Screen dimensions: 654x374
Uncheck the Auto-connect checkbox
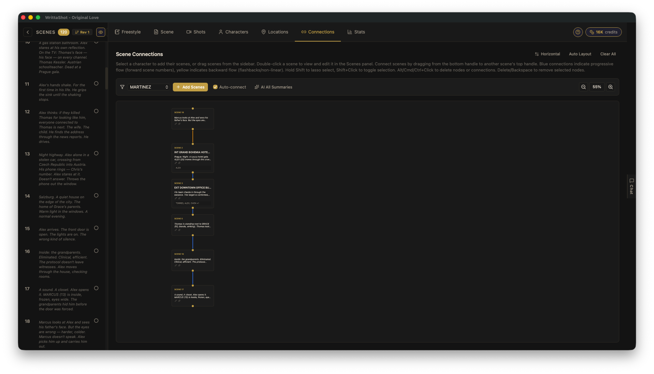[x=215, y=87]
